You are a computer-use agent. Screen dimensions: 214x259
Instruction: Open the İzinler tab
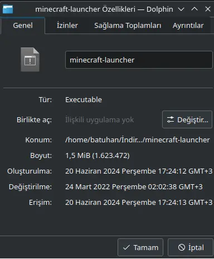click(67, 26)
